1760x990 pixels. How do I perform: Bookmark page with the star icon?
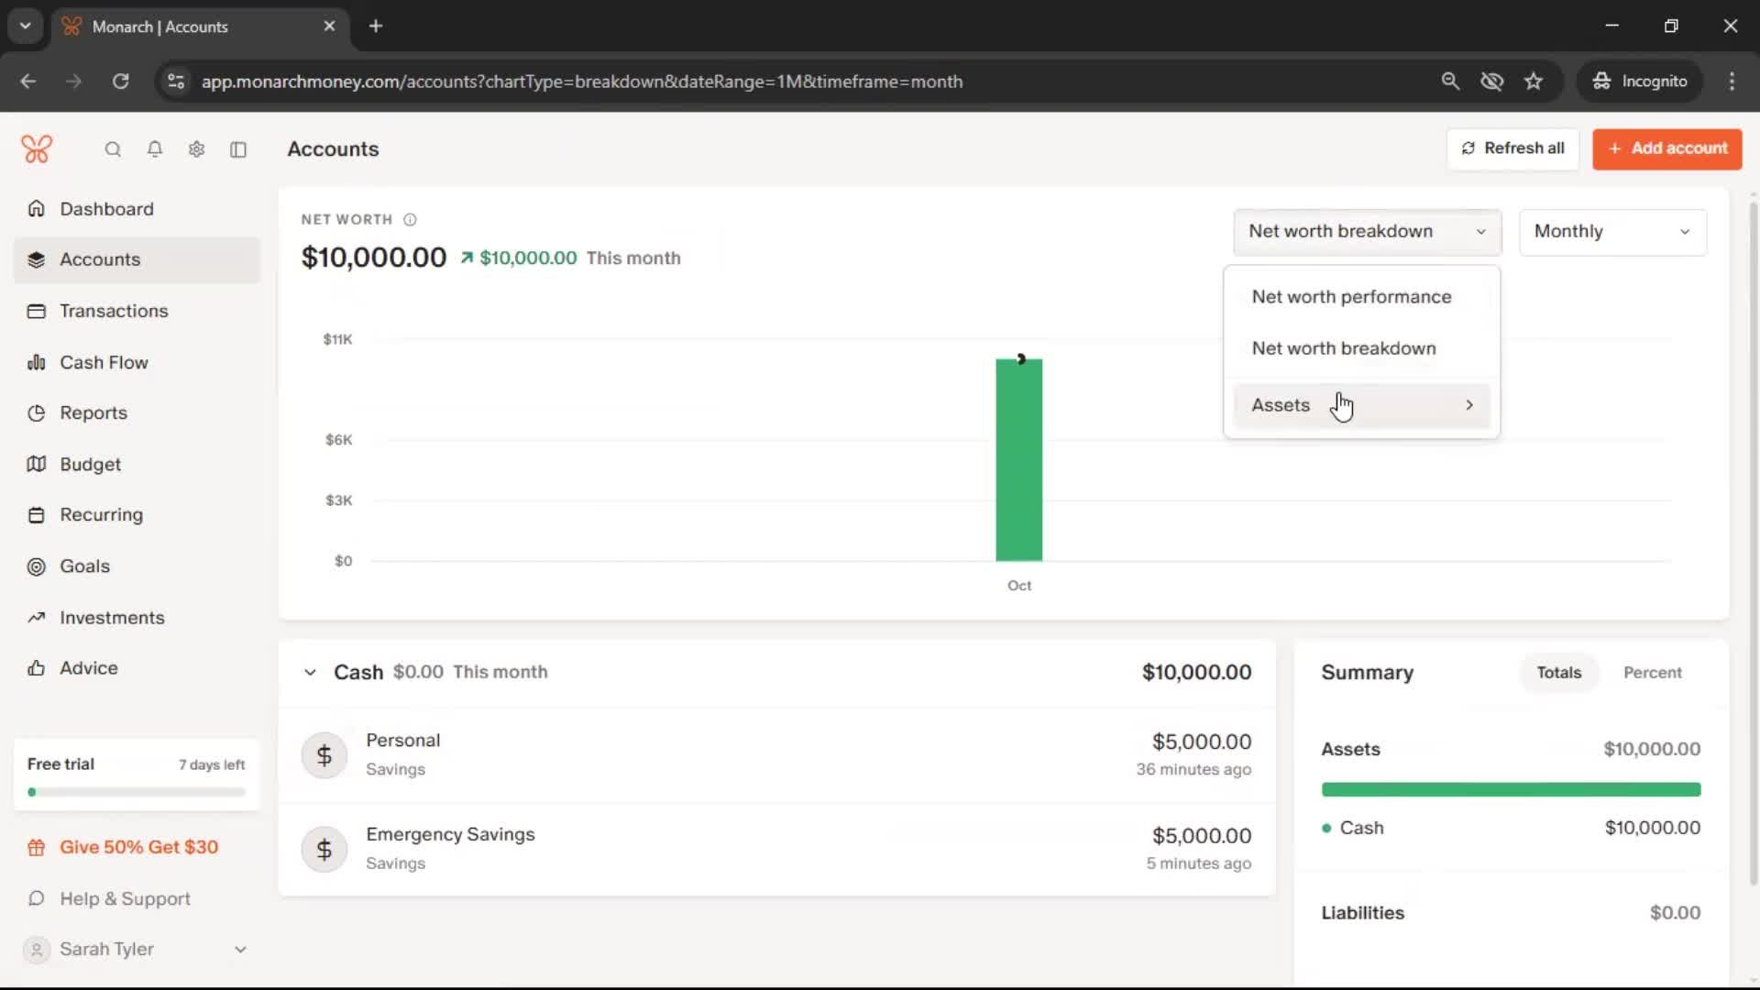pyautogui.click(x=1534, y=82)
